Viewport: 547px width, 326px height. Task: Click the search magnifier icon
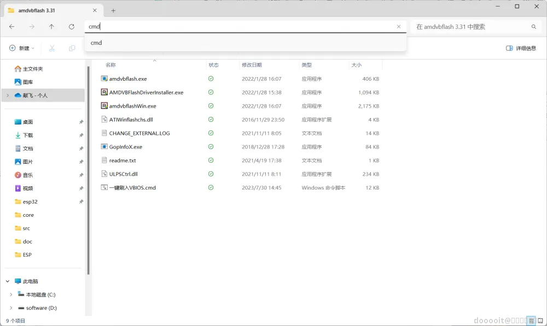(534, 27)
